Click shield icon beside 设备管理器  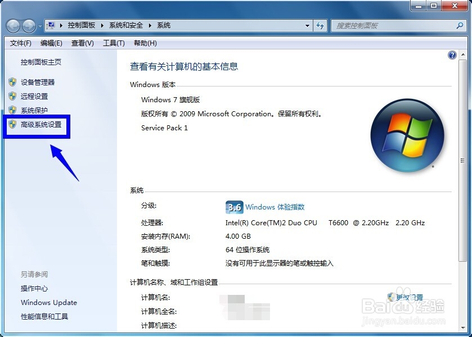point(12,82)
